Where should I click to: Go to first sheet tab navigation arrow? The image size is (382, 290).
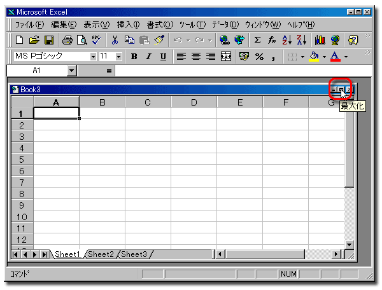(x=15, y=254)
